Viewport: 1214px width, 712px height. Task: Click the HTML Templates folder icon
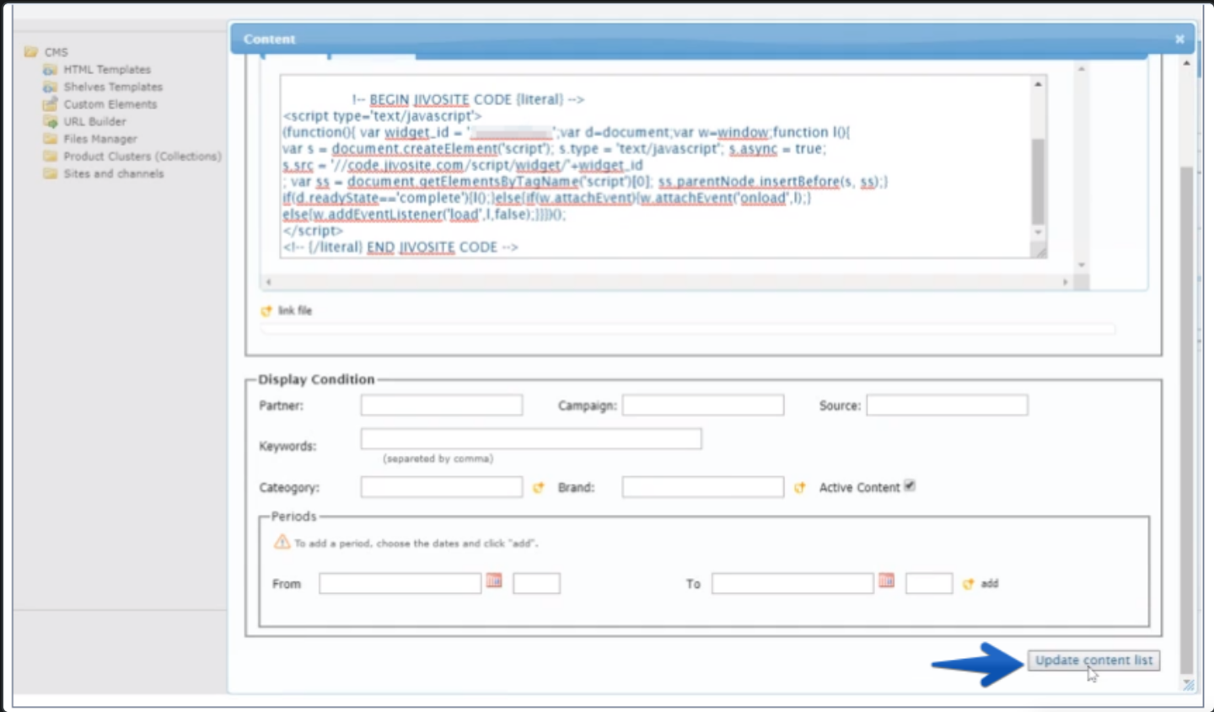pyautogui.click(x=50, y=70)
